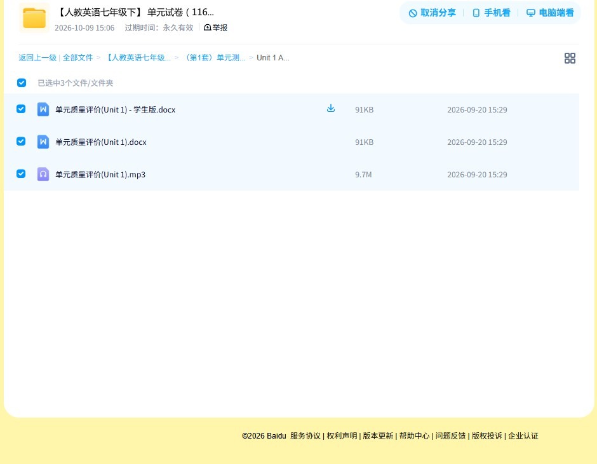Open 企业认证 footer link
597x464 pixels.
[x=523, y=436]
